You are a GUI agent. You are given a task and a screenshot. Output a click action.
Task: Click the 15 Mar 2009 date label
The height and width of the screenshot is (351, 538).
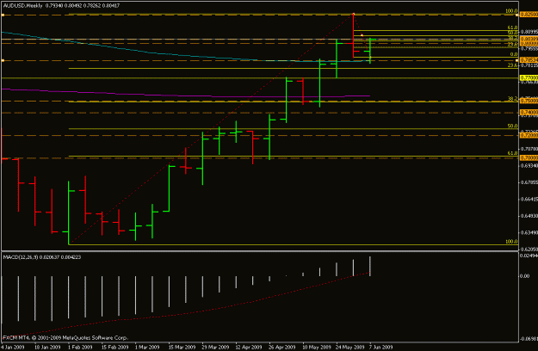click(182, 347)
